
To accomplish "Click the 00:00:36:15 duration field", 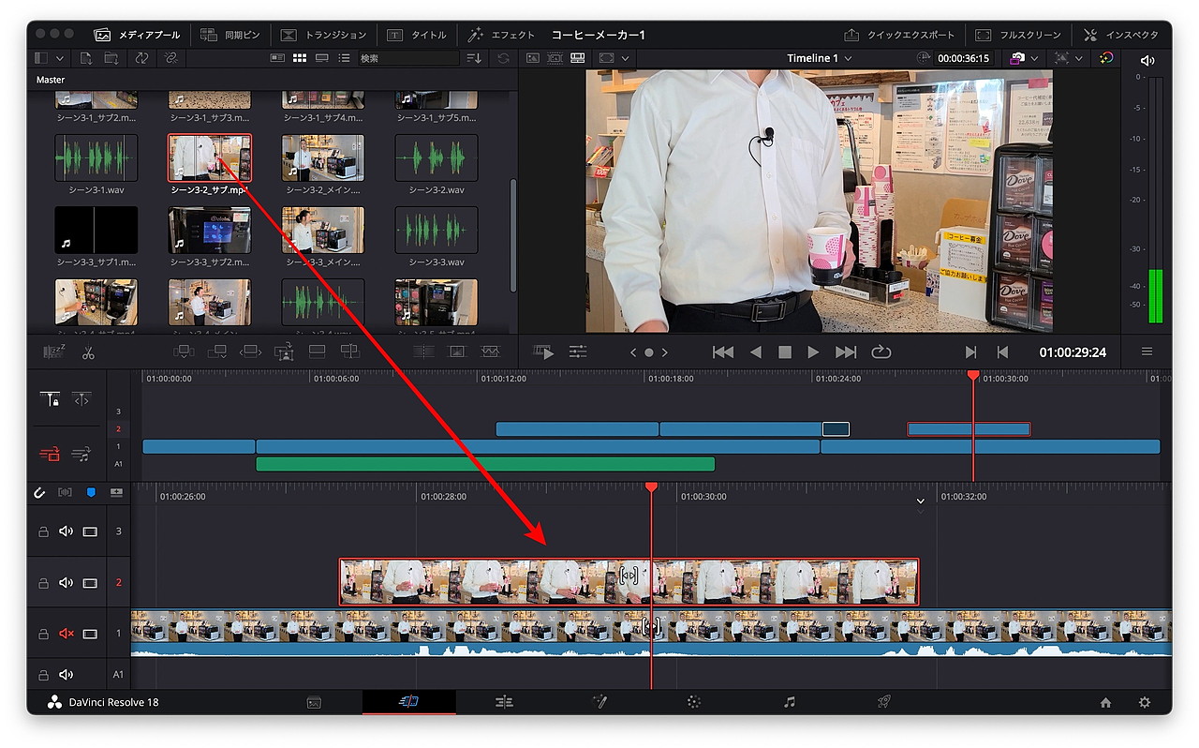I will (x=964, y=58).
